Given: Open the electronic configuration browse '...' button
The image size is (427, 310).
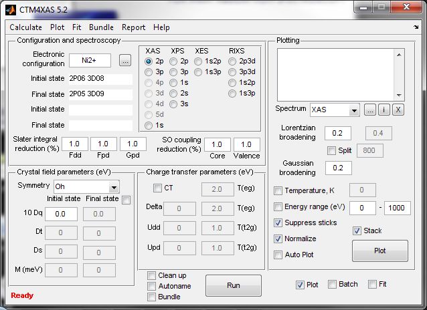Looking at the screenshot, I should click(125, 61).
